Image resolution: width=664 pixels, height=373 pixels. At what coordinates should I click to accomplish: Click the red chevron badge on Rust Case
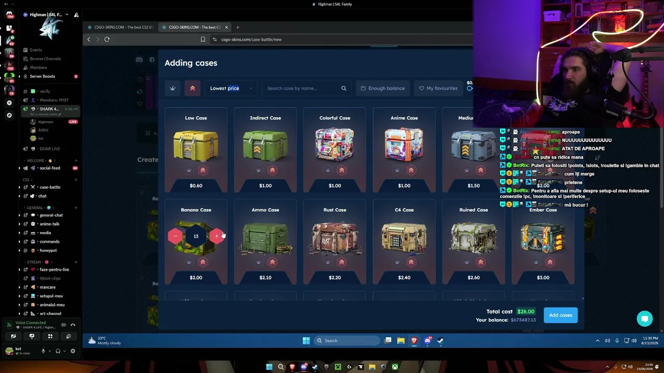pos(342,262)
